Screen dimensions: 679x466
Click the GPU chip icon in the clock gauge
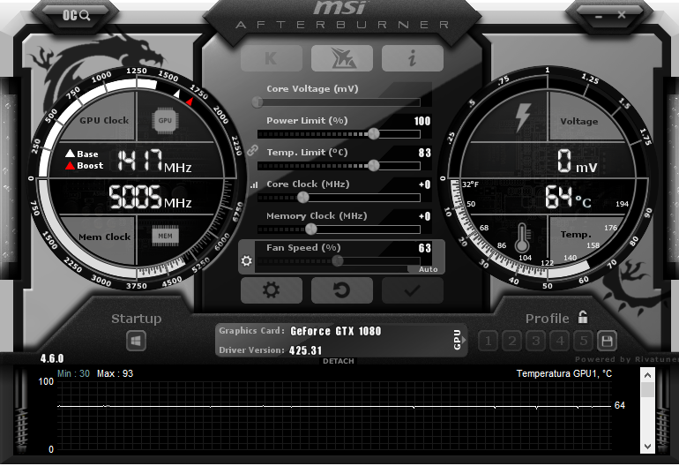click(165, 121)
